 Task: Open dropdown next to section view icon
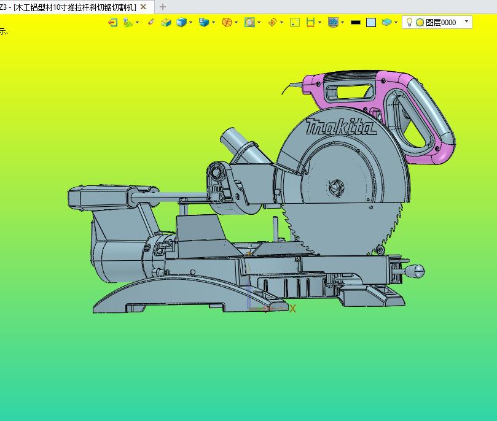pyautogui.click(x=259, y=23)
